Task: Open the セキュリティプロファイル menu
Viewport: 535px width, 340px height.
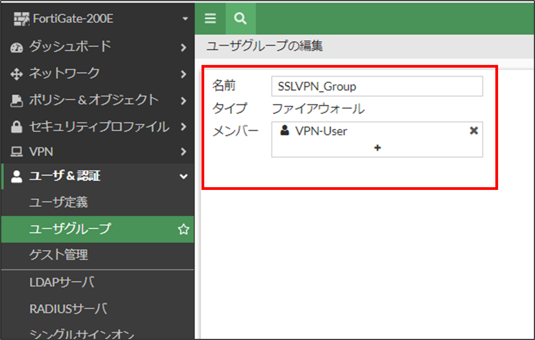Action: click(97, 127)
